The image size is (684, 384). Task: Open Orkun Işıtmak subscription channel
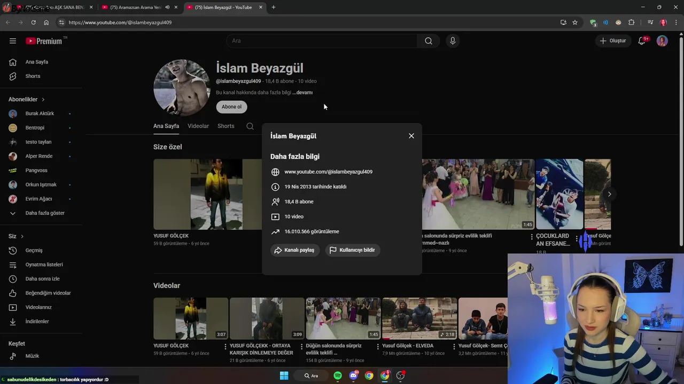pyautogui.click(x=41, y=185)
